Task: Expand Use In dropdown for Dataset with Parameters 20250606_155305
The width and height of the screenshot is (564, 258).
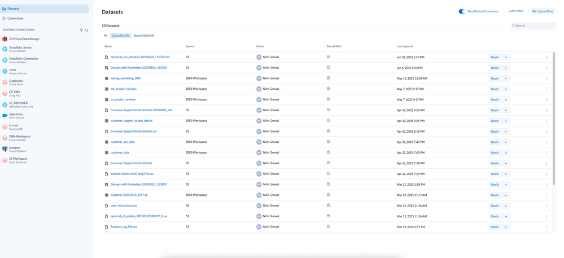Action: point(506,68)
